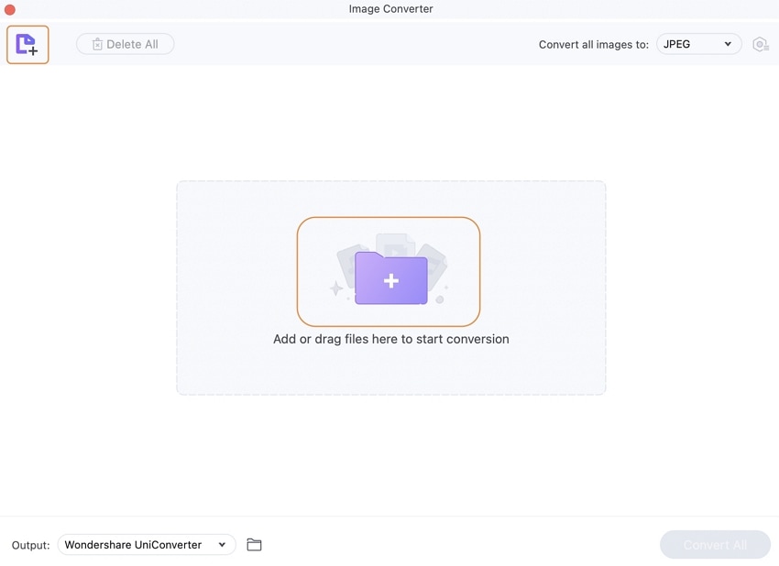Click the white plus sign on folder
Viewport: 779px width, 566px height.
[x=391, y=281]
